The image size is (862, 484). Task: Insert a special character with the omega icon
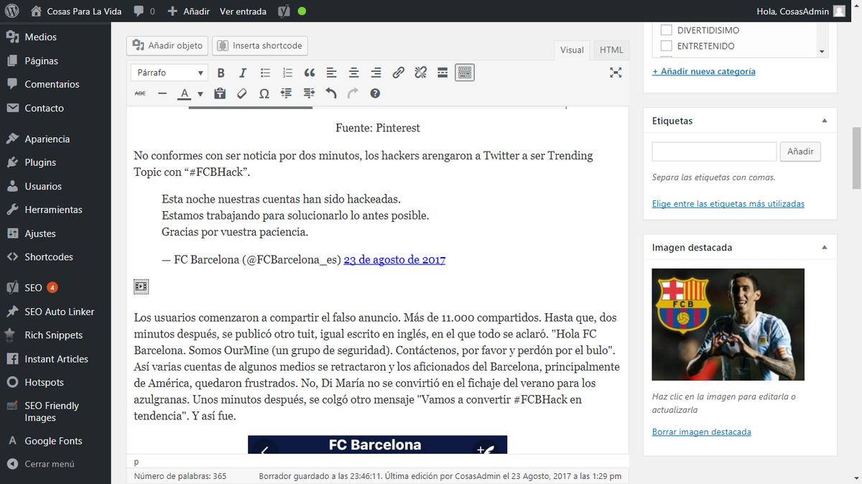coord(264,93)
